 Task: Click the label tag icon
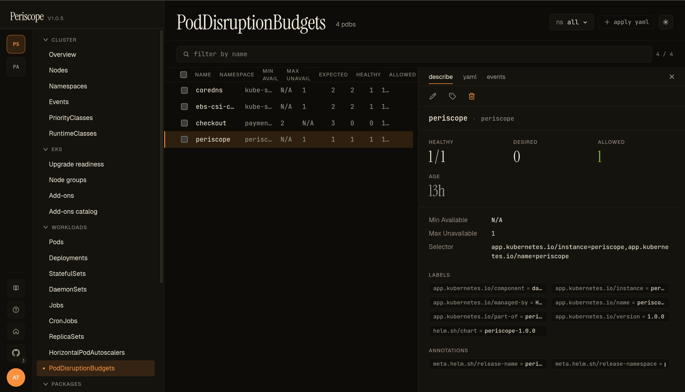(x=452, y=96)
